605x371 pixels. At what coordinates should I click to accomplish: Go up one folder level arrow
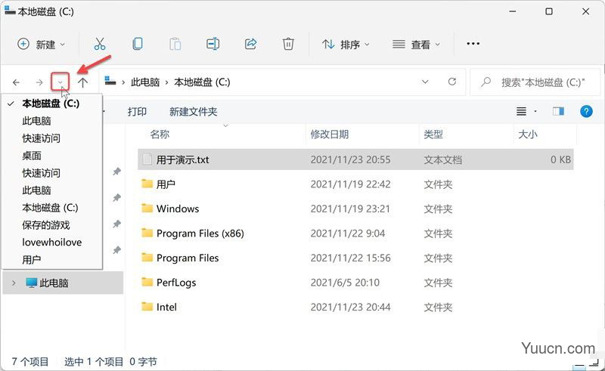(x=82, y=82)
